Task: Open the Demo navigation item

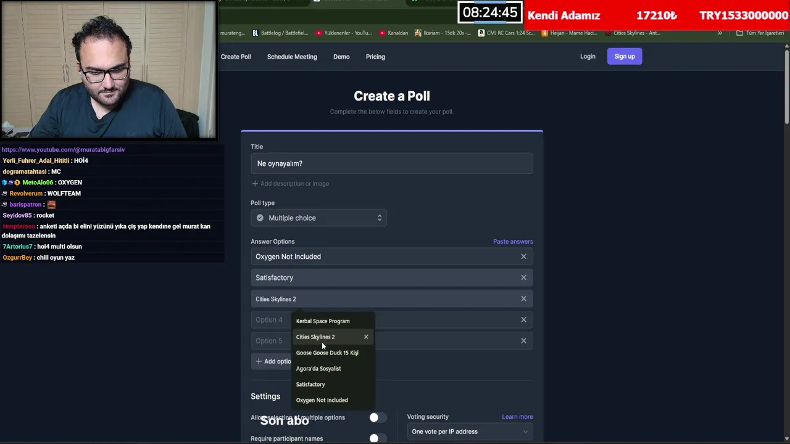Action: (x=341, y=57)
